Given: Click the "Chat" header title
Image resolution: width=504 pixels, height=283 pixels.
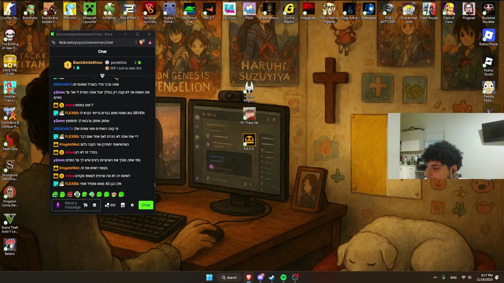Looking at the screenshot, I should coord(102,51).
